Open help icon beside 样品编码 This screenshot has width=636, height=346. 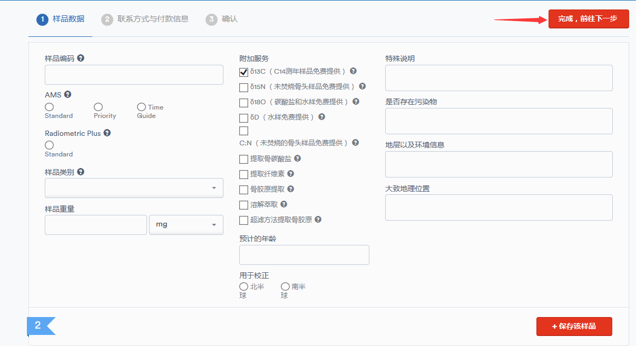[81, 58]
